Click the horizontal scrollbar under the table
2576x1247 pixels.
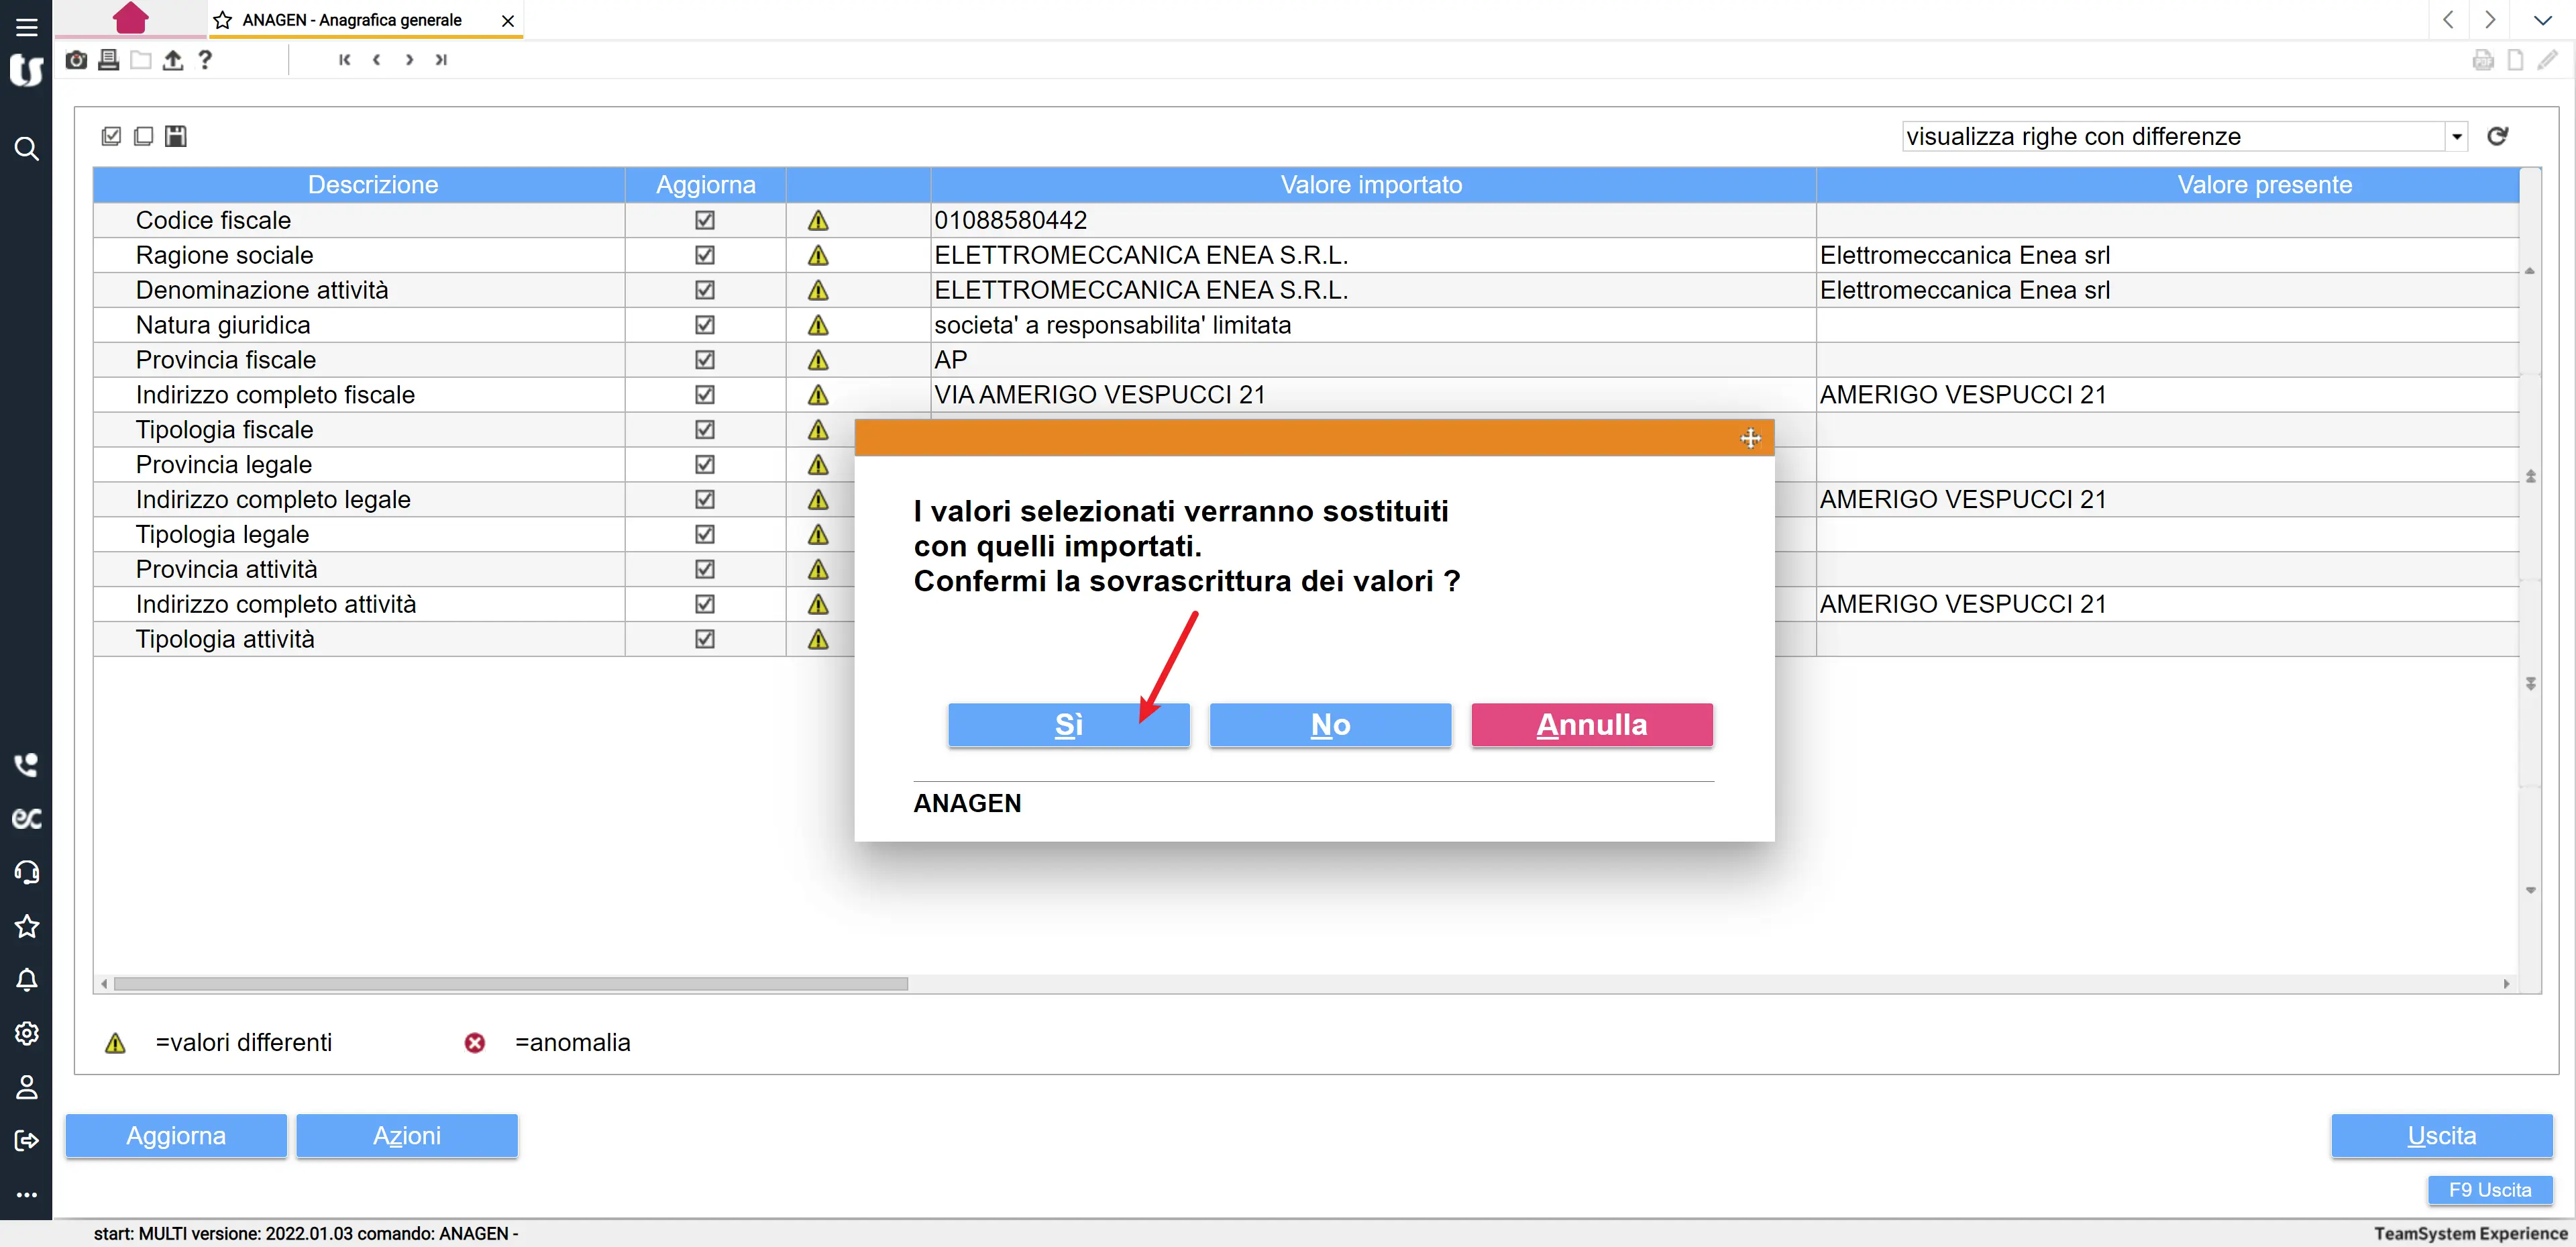pyautogui.click(x=510, y=984)
